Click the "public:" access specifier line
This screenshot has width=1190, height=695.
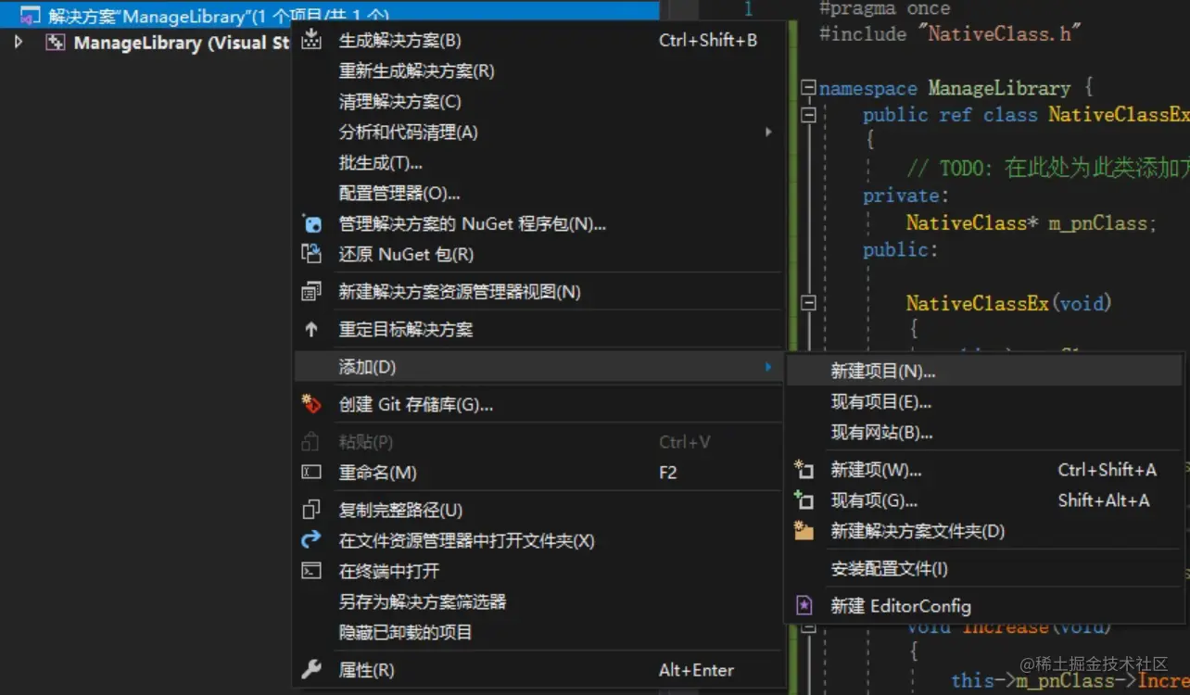click(901, 249)
